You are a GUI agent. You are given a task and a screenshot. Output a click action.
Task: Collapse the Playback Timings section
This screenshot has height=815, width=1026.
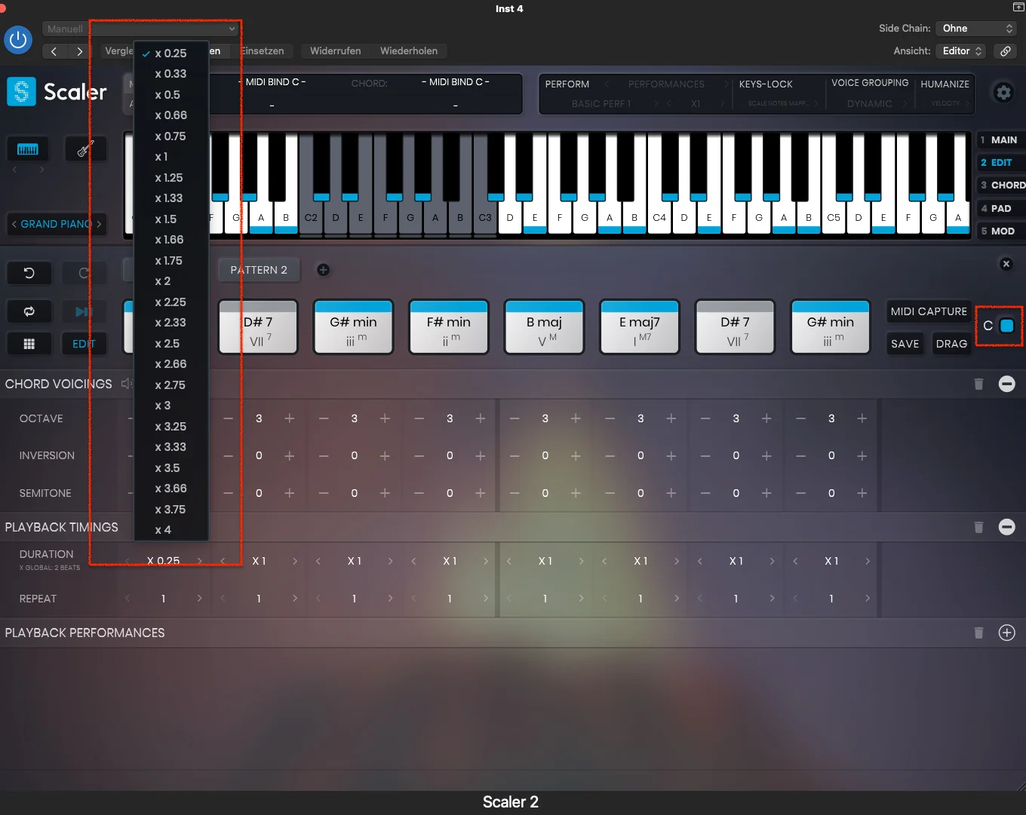pyautogui.click(x=1006, y=527)
